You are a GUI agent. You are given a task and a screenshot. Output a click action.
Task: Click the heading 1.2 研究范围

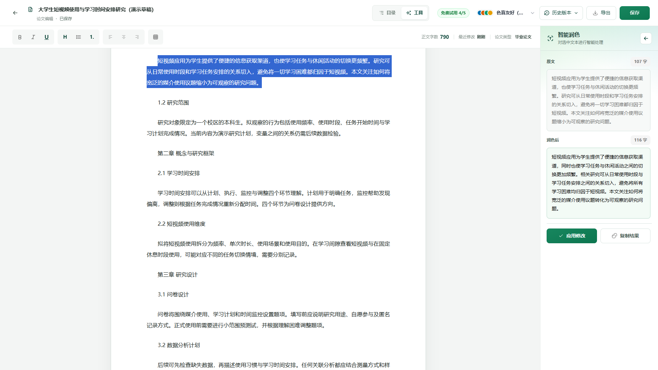173,103
